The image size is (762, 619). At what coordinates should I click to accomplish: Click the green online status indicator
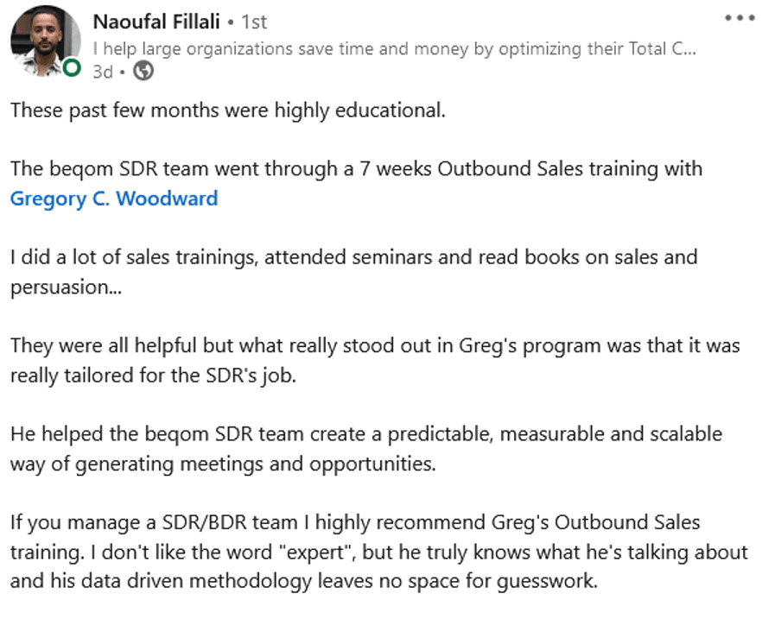(72, 67)
